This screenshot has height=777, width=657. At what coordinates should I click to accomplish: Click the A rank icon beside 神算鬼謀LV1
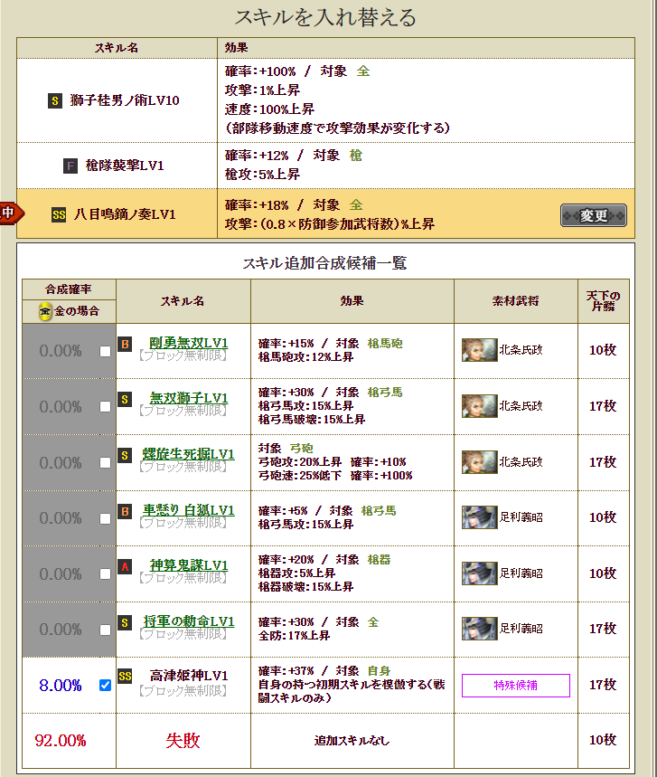(x=125, y=567)
